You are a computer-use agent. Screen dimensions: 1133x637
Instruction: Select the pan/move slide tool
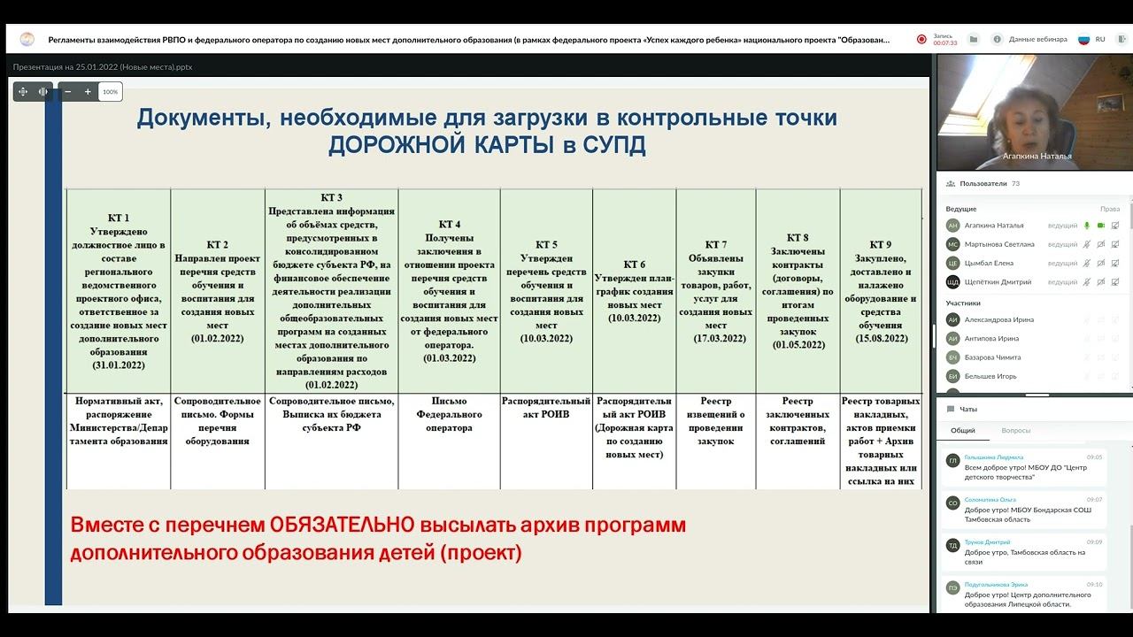[22, 91]
